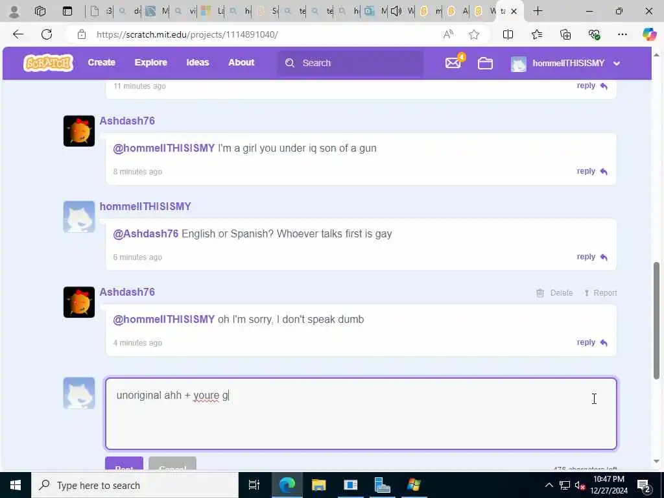Open the messages envelope icon
Viewport: 664px width, 498px height.
(x=453, y=63)
